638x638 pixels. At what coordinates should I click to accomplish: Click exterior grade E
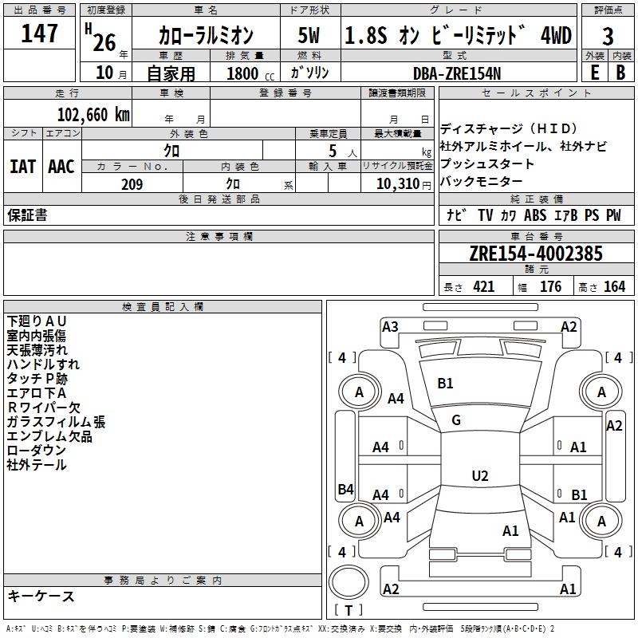click(x=594, y=73)
